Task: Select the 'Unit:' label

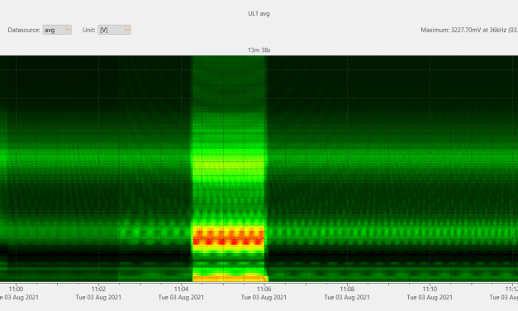Action: point(89,30)
